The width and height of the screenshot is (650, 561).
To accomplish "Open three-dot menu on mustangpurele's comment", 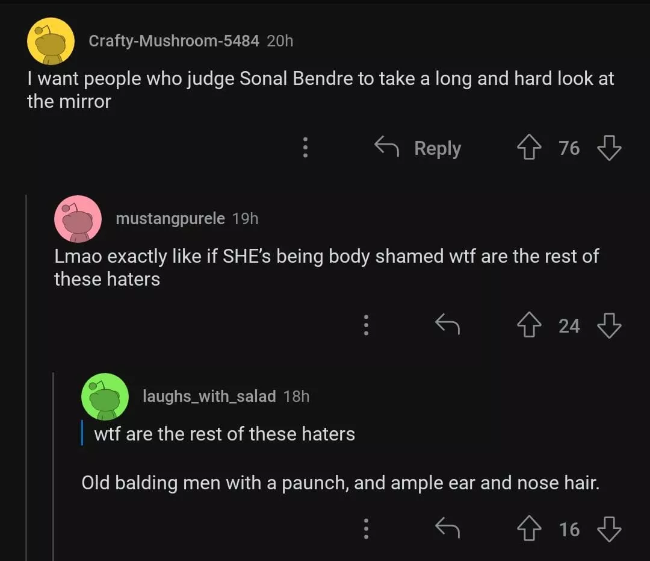I will pyautogui.click(x=365, y=326).
